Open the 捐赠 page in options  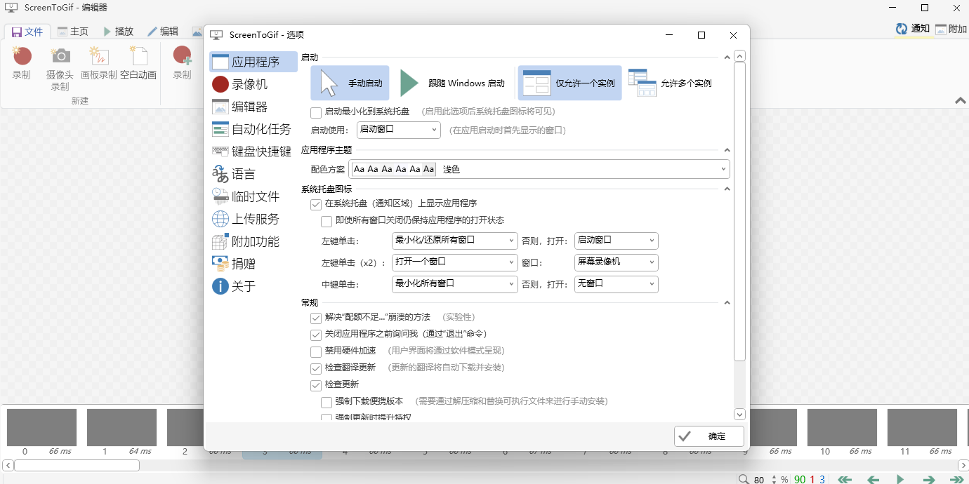253,264
